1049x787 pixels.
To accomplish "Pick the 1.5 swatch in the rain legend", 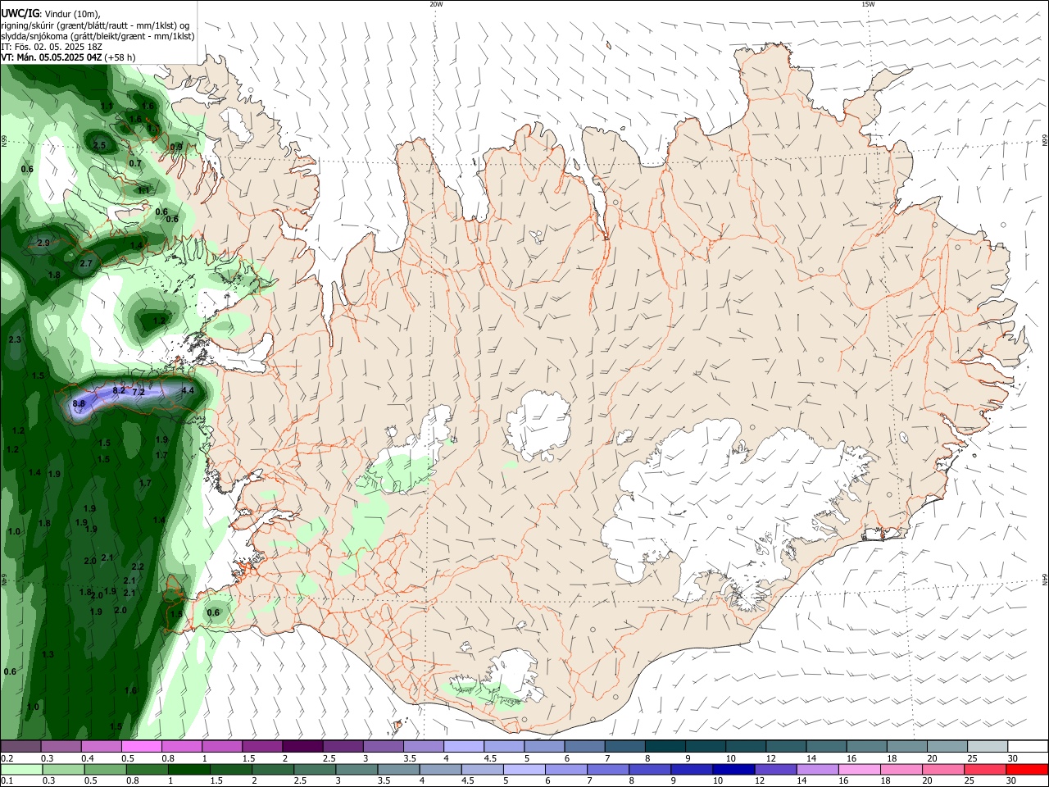I will point(231,769).
